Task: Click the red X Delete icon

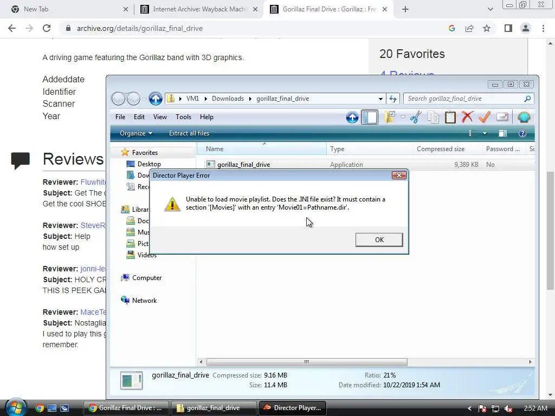Action: pyautogui.click(x=467, y=117)
